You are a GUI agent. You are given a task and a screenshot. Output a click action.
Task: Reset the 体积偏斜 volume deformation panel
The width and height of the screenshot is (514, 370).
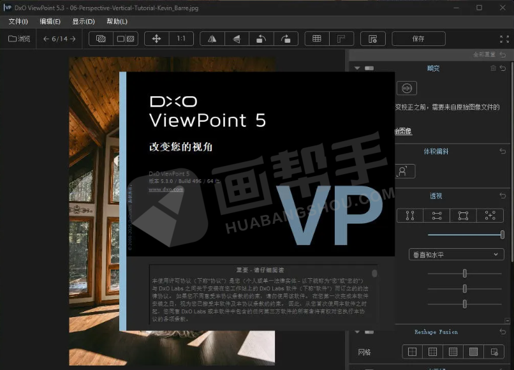coord(503,151)
